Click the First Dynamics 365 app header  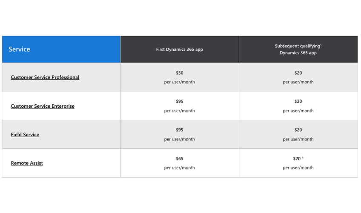(x=179, y=49)
